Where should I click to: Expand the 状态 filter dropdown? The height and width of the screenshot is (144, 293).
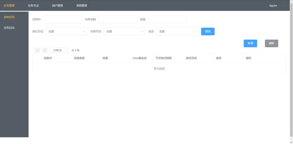coord(177,32)
